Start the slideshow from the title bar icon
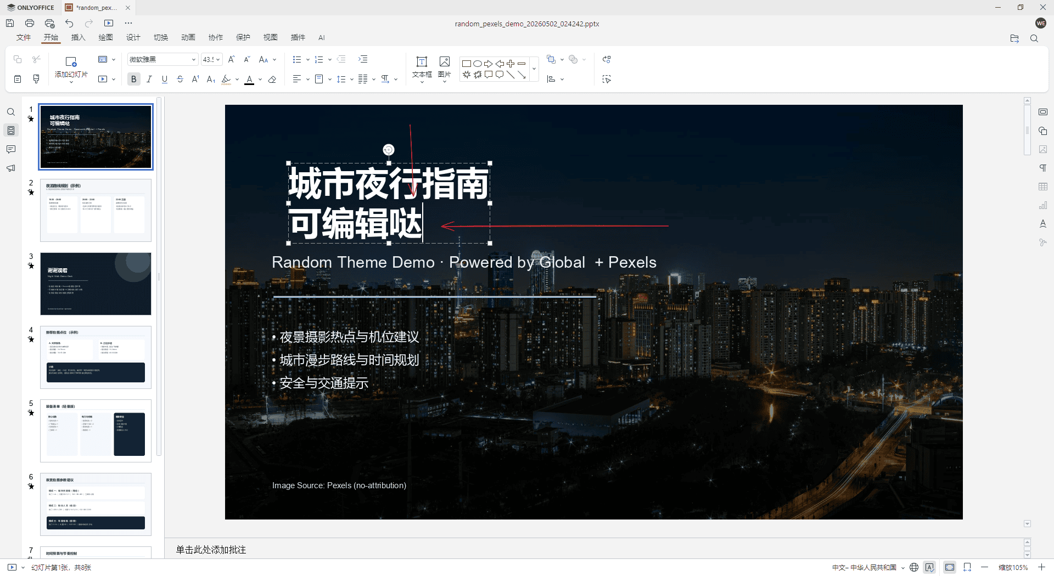 click(x=109, y=23)
